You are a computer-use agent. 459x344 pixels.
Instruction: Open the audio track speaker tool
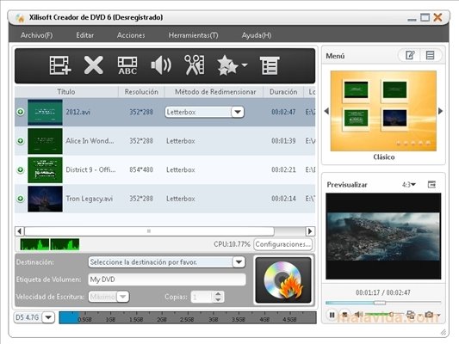point(161,65)
